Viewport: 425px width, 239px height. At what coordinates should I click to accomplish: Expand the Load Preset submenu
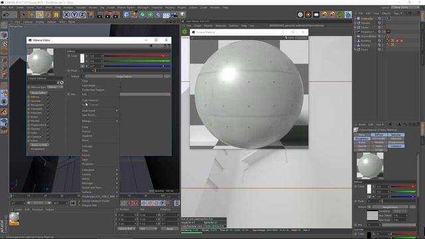pos(100,111)
